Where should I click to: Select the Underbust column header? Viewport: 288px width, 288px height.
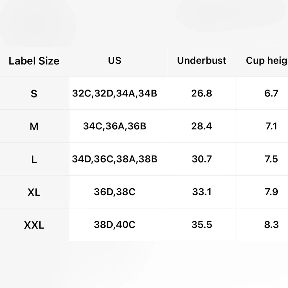click(202, 60)
